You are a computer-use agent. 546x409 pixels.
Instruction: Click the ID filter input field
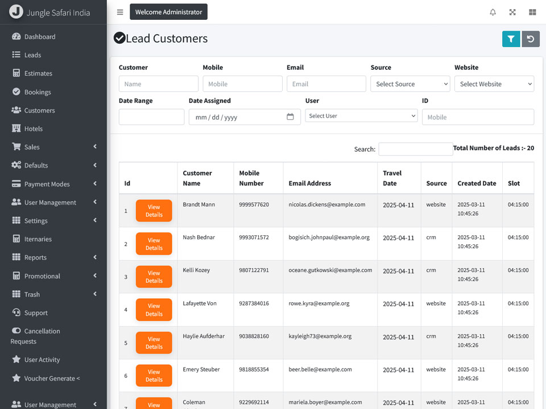478,117
